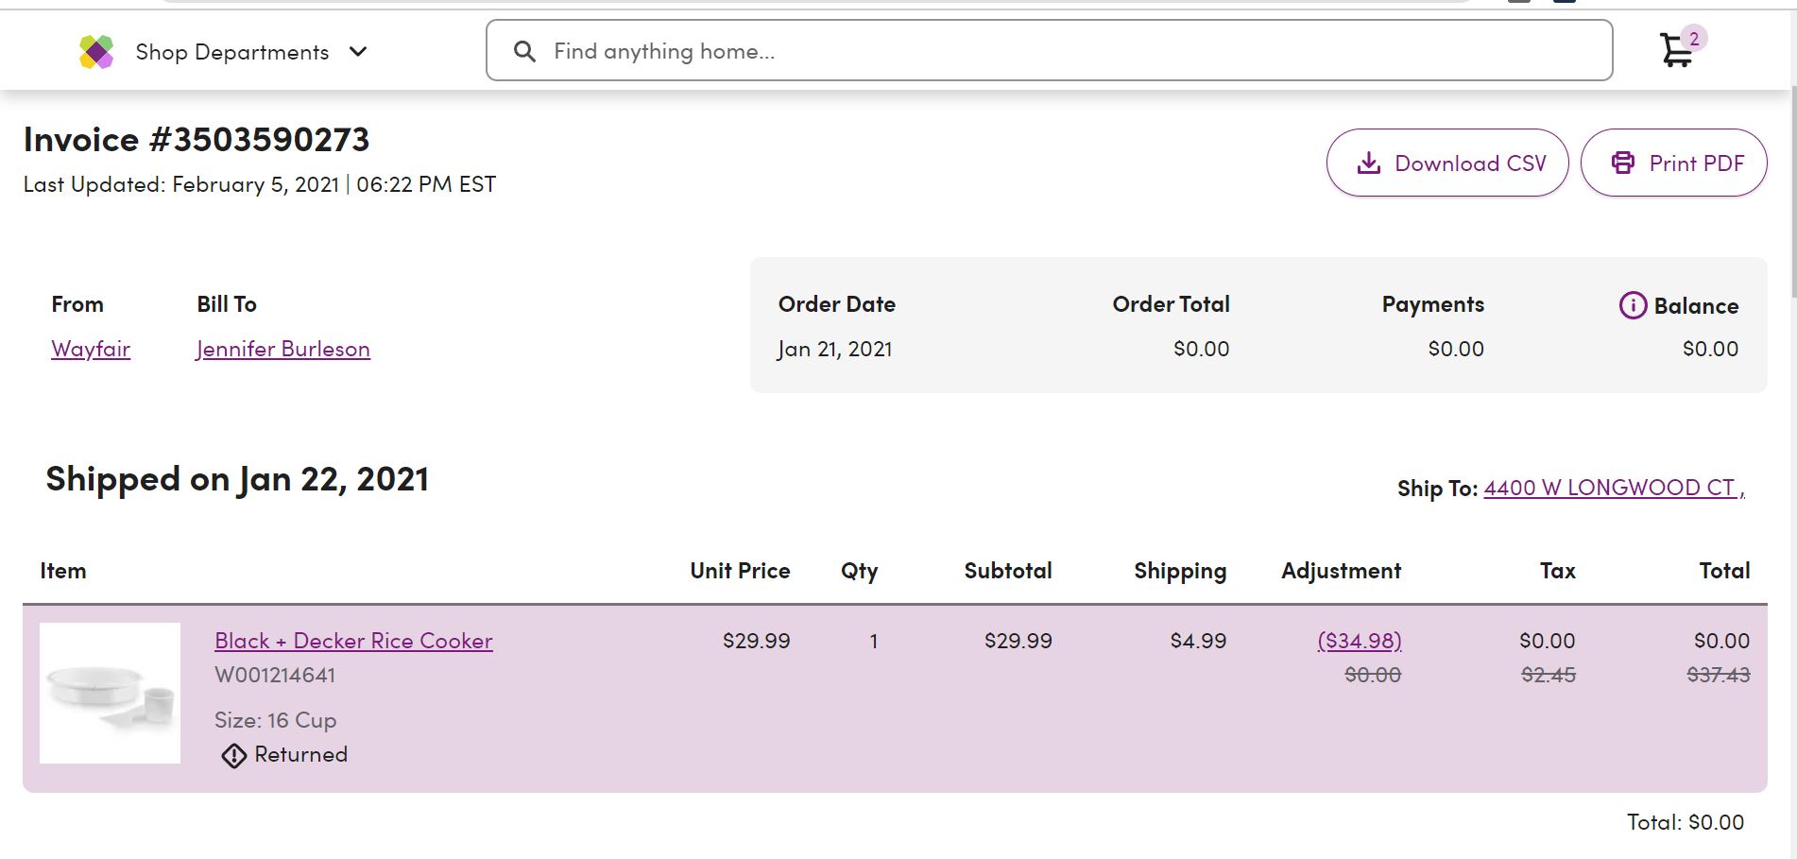Viewport: 1797px width, 859px height.
Task: Click the cart item count badge
Action: tap(1694, 39)
